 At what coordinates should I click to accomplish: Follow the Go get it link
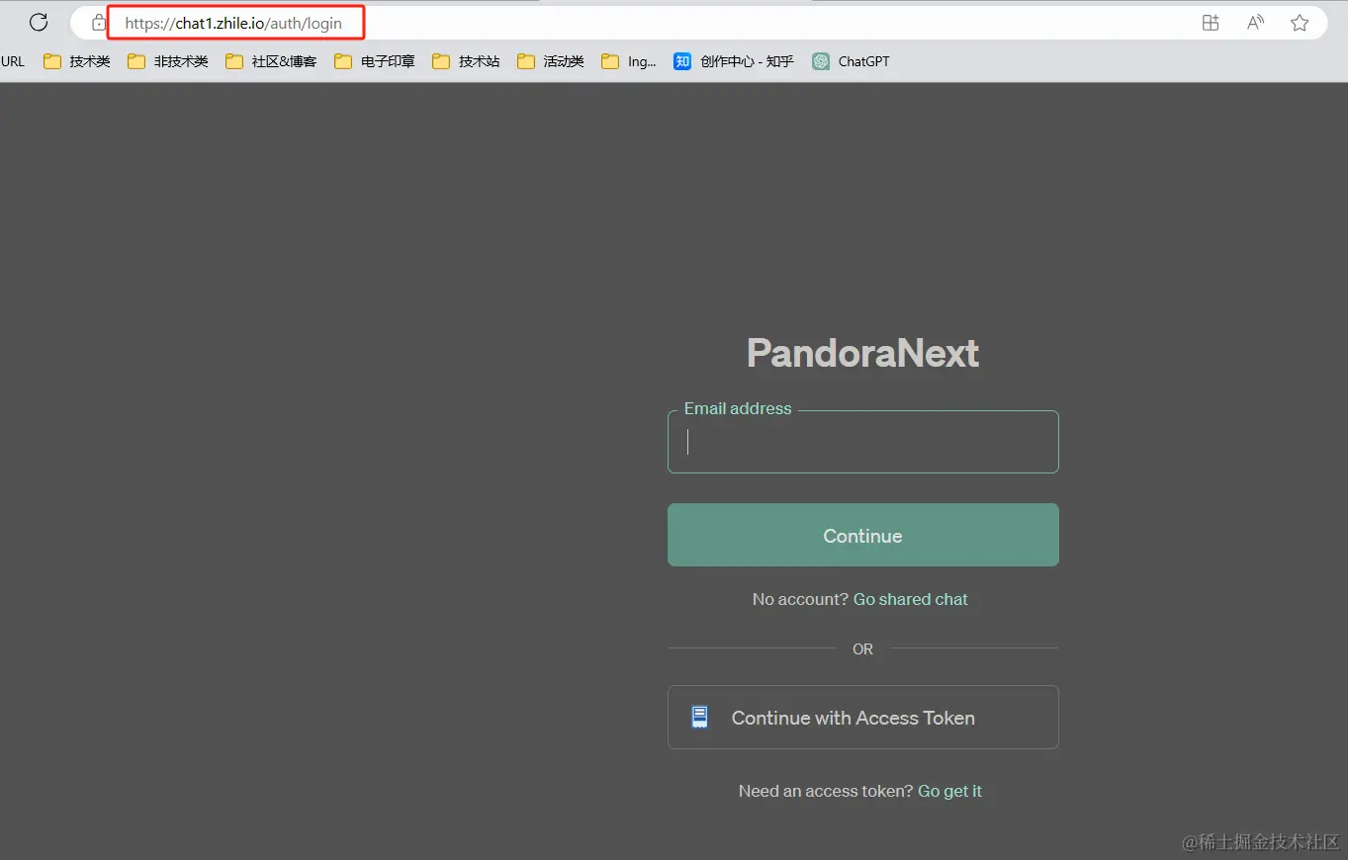click(950, 791)
